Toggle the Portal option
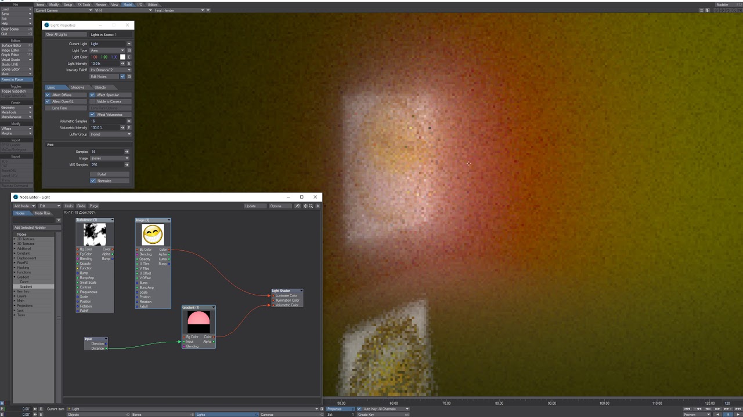Viewport: 743px width, 417px height. 110,174
